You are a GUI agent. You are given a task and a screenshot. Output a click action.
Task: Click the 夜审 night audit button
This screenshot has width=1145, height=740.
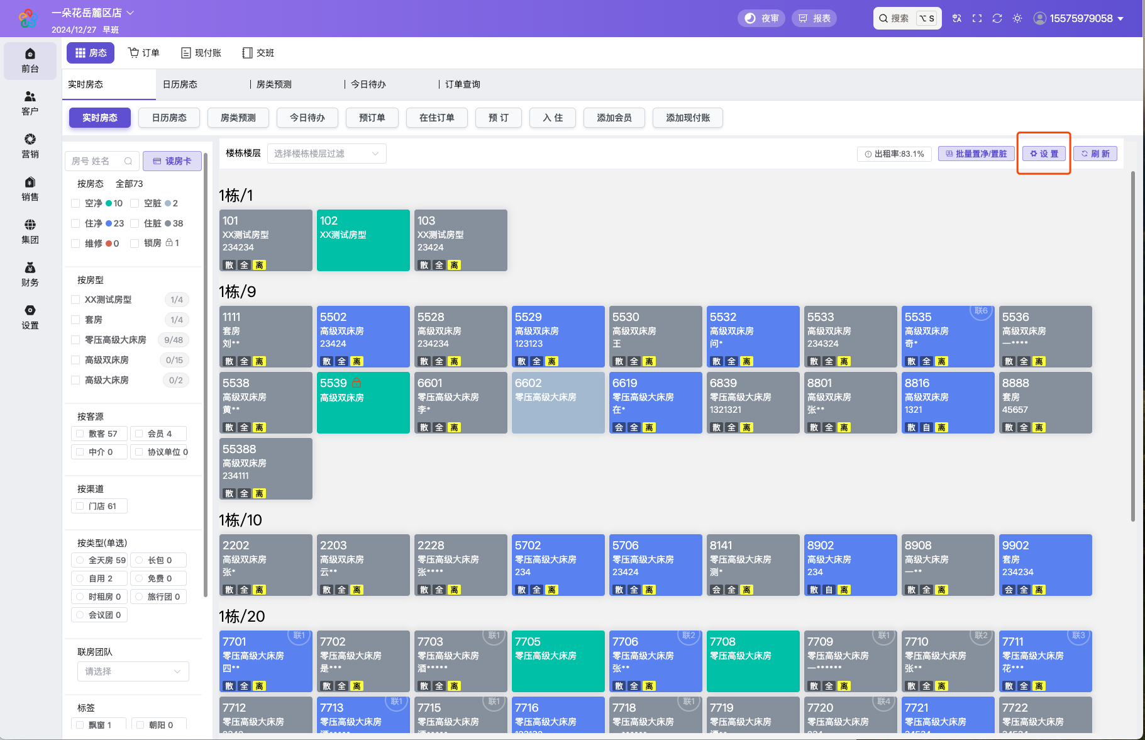pos(761,18)
